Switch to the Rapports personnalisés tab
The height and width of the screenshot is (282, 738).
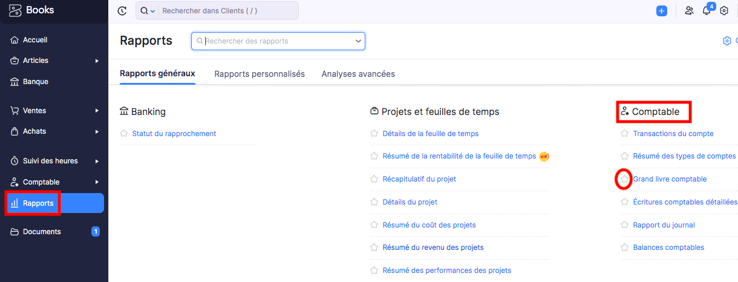click(260, 74)
